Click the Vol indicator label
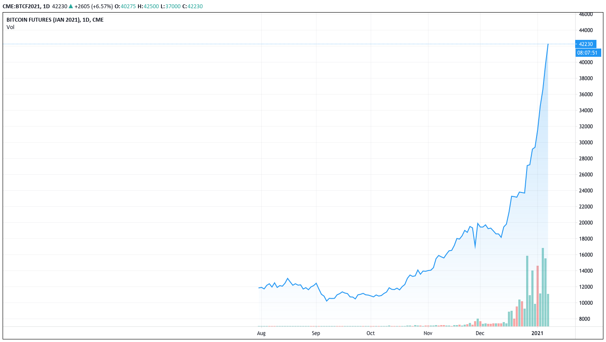The image size is (606, 342). pyautogui.click(x=10, y=27)
